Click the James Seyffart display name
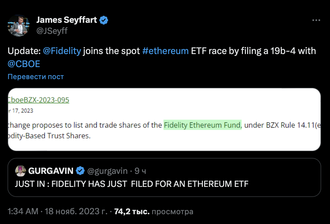The width and height of the screenshot is (330, 224). [x=67, y=20]
